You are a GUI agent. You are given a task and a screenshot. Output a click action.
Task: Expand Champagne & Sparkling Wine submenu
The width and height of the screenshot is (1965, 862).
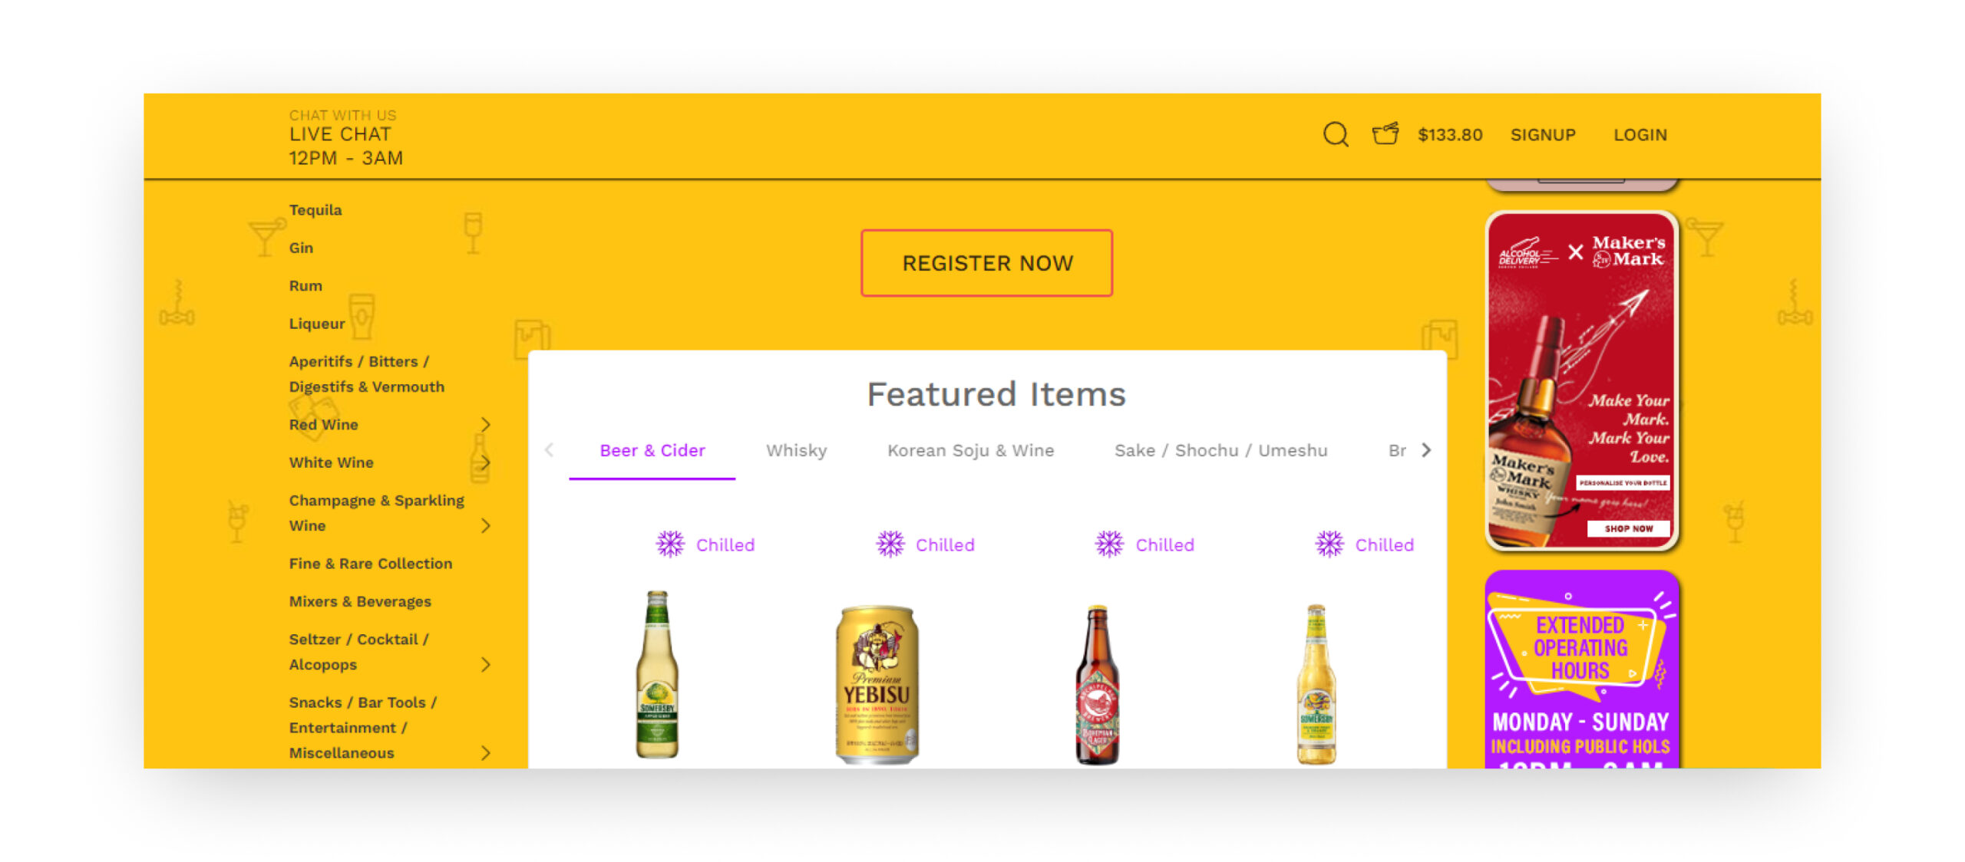[485, 525]
